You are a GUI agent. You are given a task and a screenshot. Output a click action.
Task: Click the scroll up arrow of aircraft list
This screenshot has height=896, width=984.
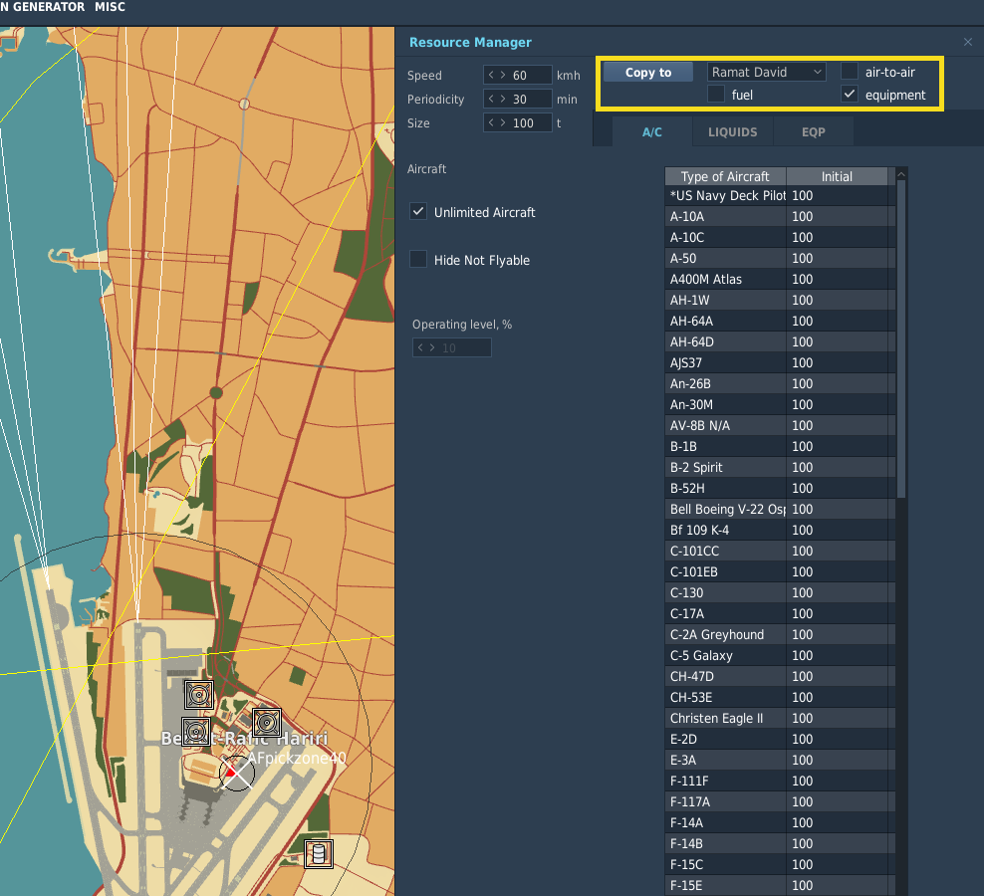[901, 174]
